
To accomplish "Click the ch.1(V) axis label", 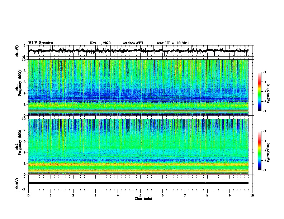I will (17, 51).
